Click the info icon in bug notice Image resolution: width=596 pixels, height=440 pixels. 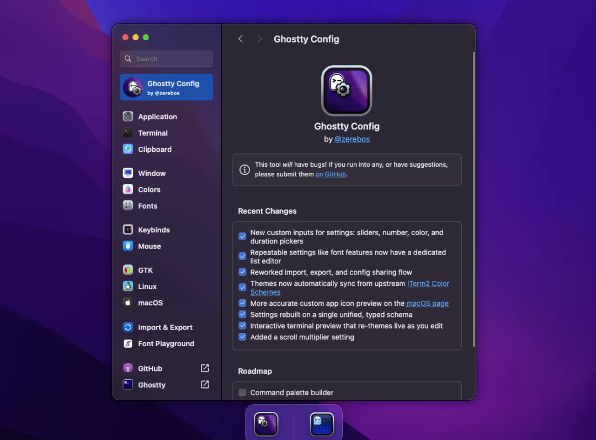click(244, 169)
